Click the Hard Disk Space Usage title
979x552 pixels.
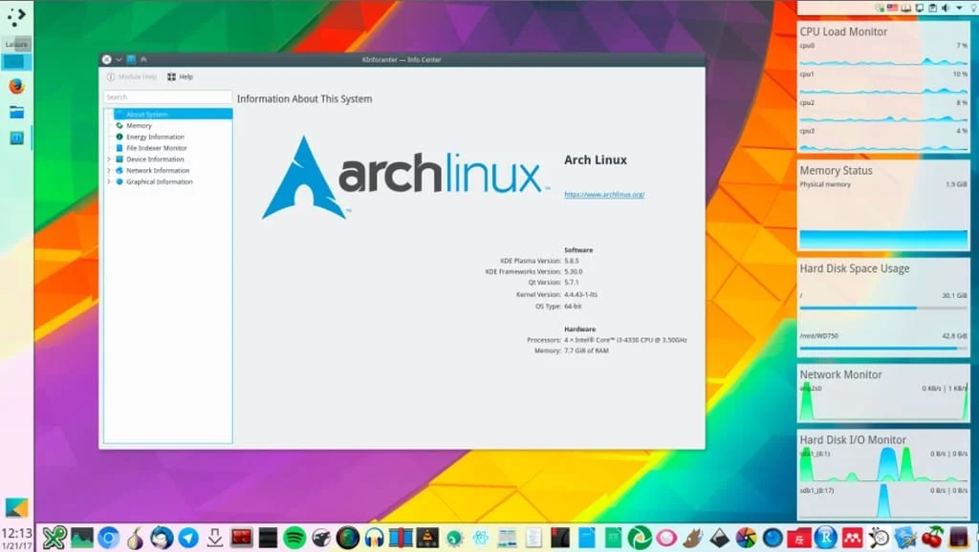[854, 268]
